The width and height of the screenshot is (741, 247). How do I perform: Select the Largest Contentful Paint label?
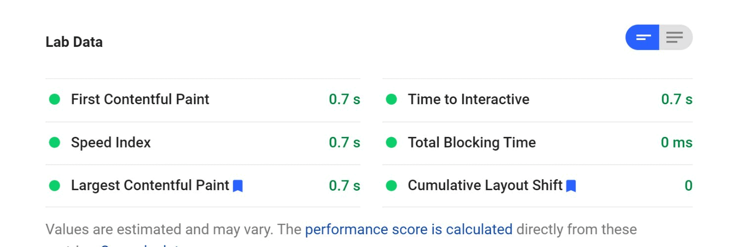[150, 185]
